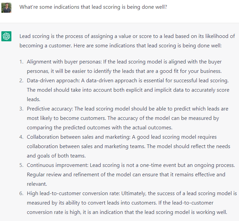This screenshot has width=239, height=221.
Task: Click the line "and goals of both teams."
Action: pos(56,156)
